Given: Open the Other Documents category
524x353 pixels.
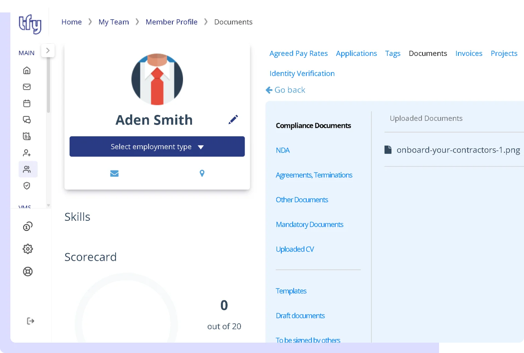Looking at the screenshot, I should (x=302, y=200).
